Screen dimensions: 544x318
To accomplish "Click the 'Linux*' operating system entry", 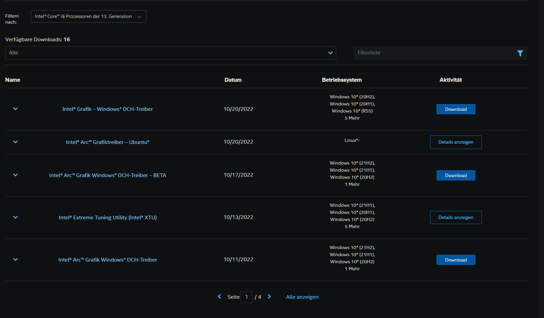I will [352, 141].
